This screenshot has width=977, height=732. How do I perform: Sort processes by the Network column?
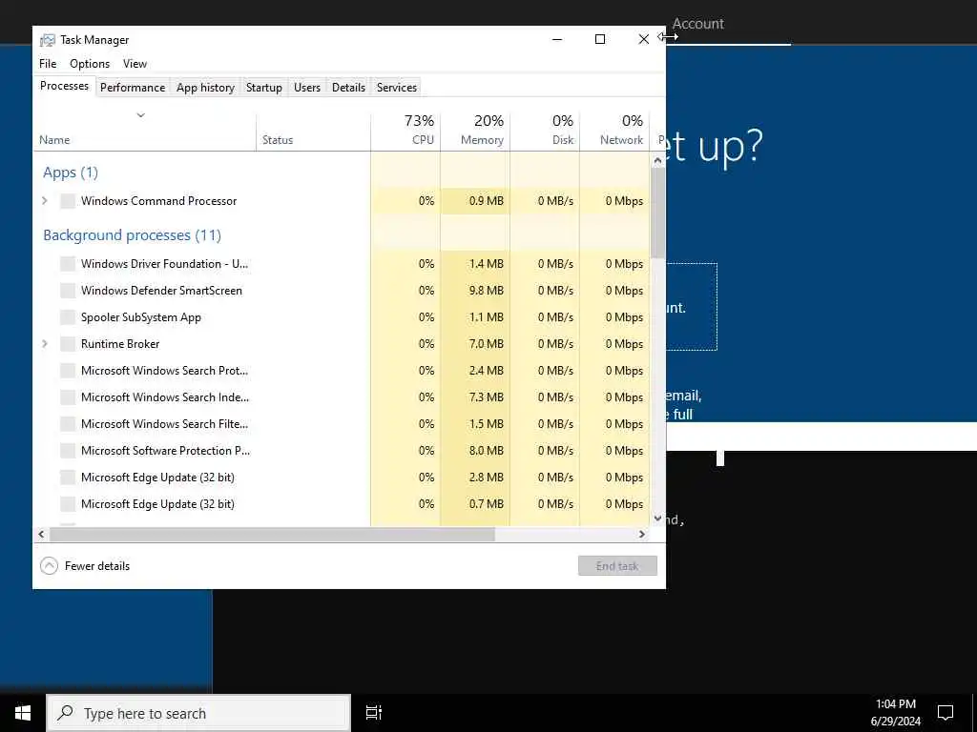click(x=614, y=130)
